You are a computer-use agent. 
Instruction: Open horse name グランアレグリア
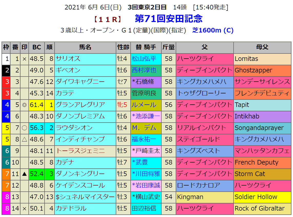pos(80,105)
